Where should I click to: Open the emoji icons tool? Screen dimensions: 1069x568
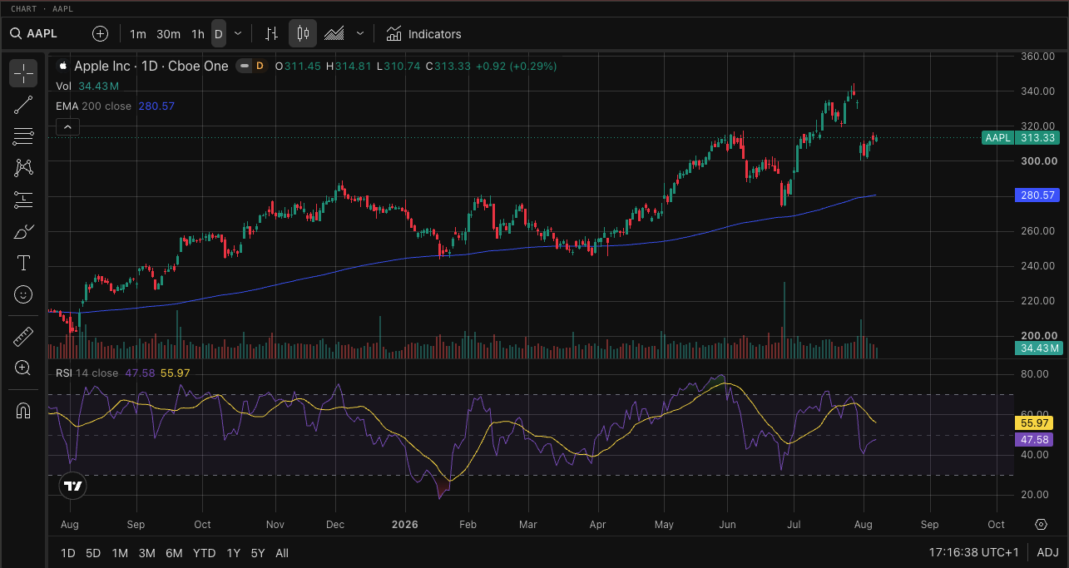click(x=23, y=294)
